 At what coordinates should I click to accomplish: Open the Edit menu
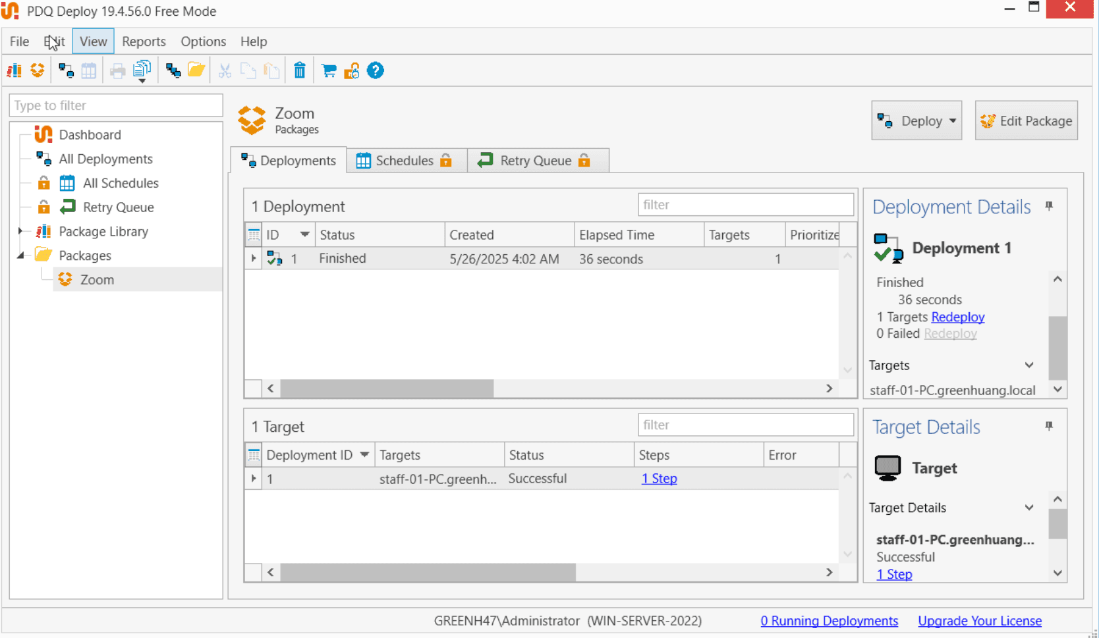tap(54, 41)
